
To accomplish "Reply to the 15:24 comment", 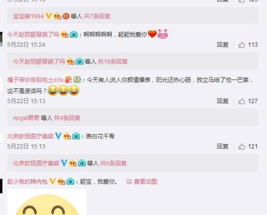I will tap(223, 45).
